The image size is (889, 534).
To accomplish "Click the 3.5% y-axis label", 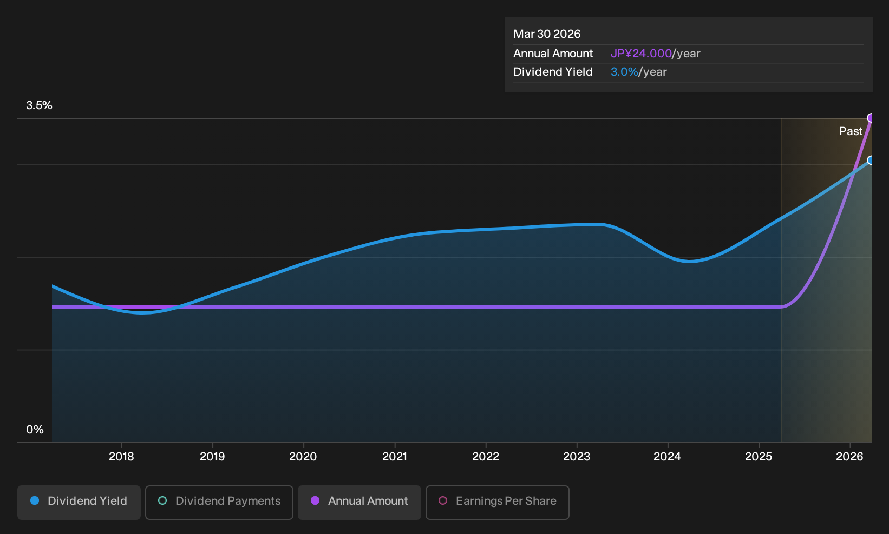I will (x=40, y=105).
